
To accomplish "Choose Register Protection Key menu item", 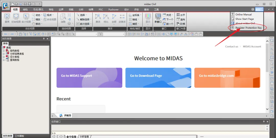I will pos(247,28).
